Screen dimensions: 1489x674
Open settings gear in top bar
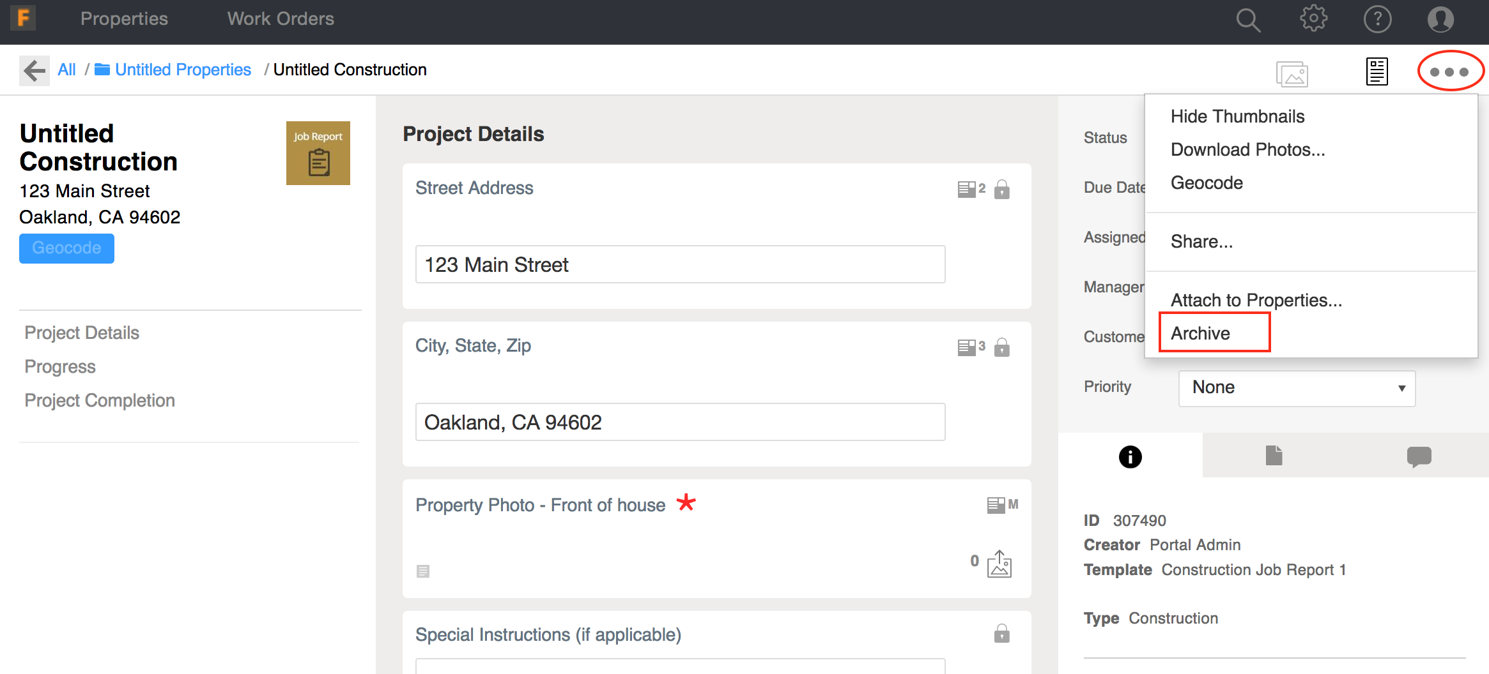1313,19
